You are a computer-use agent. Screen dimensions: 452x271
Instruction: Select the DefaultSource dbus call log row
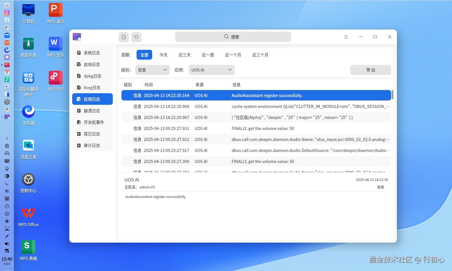pos(256,150)
